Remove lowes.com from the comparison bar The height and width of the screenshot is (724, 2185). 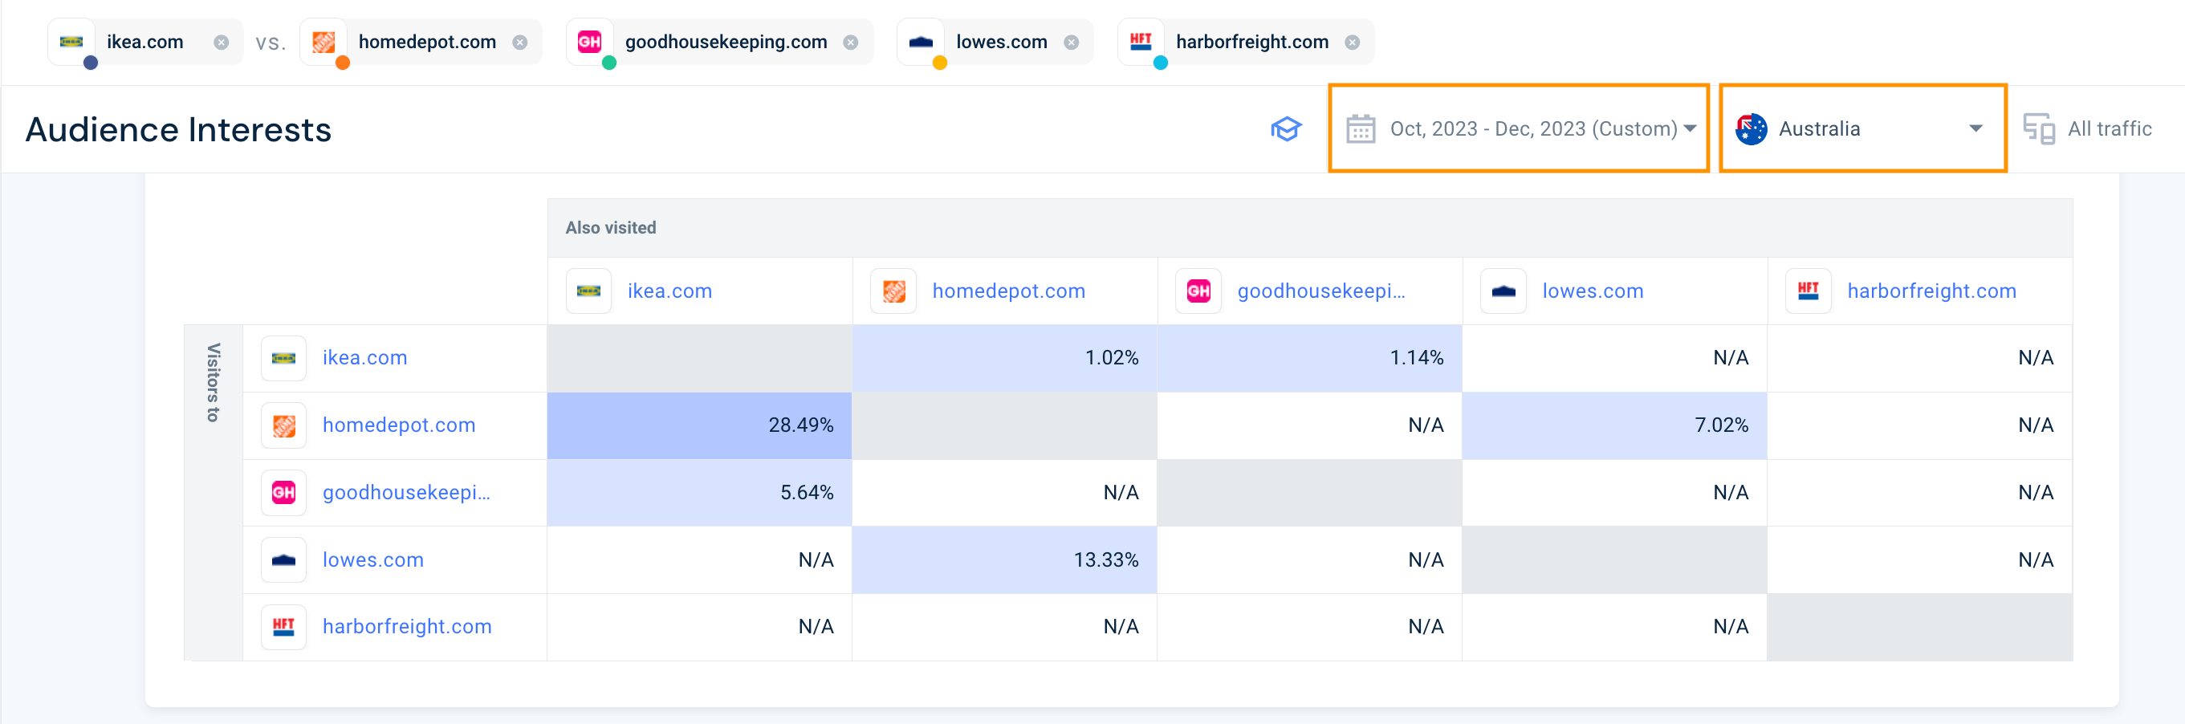(1072, 43)
